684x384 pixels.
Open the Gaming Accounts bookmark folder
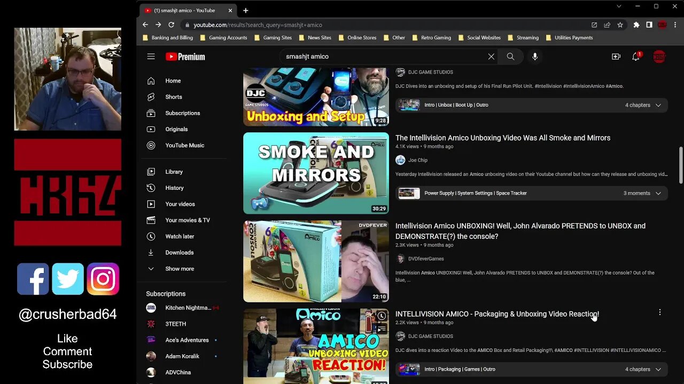223,38
